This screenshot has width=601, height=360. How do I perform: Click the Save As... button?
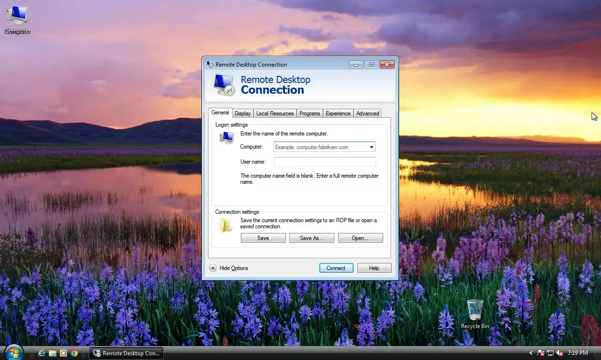[x=311, y=238]
